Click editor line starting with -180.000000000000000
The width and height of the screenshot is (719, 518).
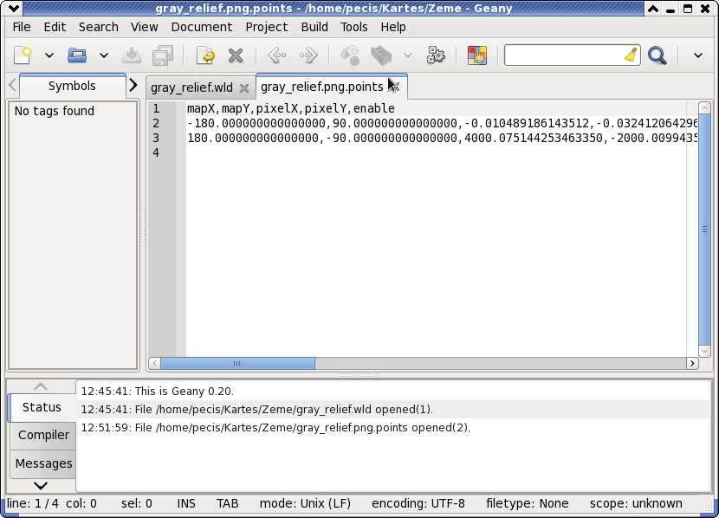[442, 123]
